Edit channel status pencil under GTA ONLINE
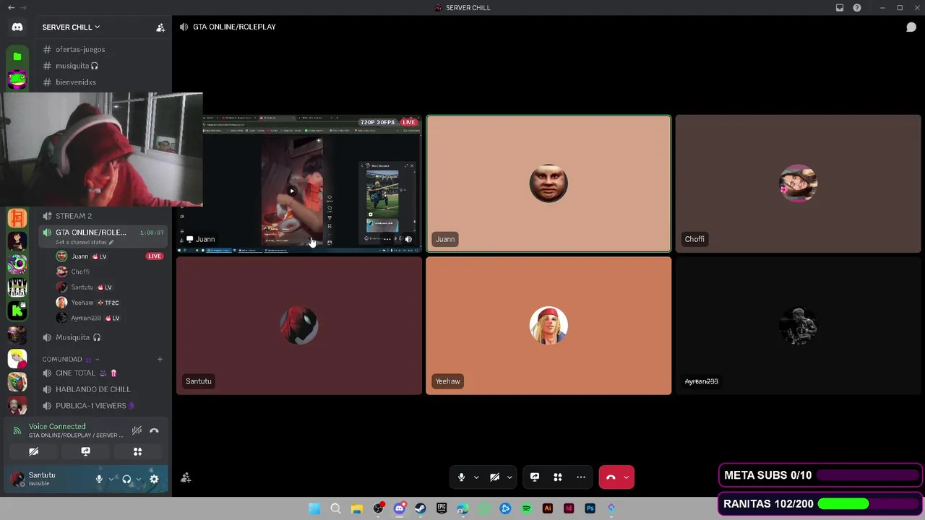The image size is (925, 520). tap(111, 242)
